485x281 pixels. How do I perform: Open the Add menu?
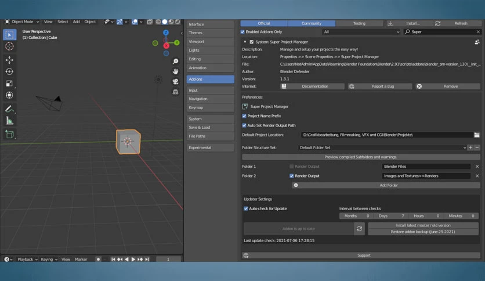76,22
